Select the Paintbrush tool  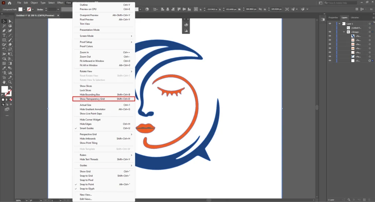[10, 40]
